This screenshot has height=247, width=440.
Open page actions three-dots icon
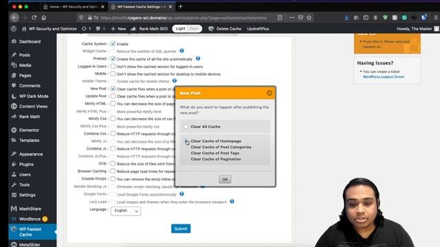[291, 18]
